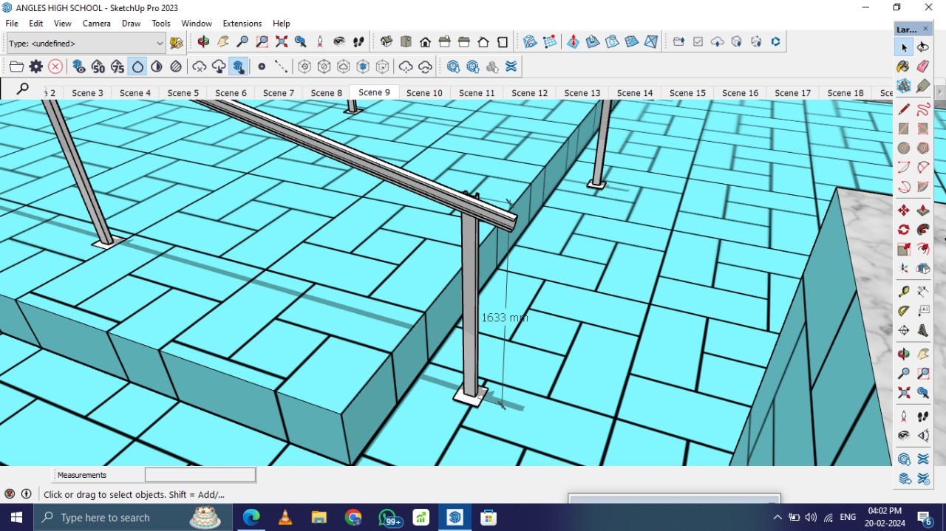This screenshot has height=531, width=946.
Task: Select the Eraser tool in side toolbar
Action: coord(923,66)
